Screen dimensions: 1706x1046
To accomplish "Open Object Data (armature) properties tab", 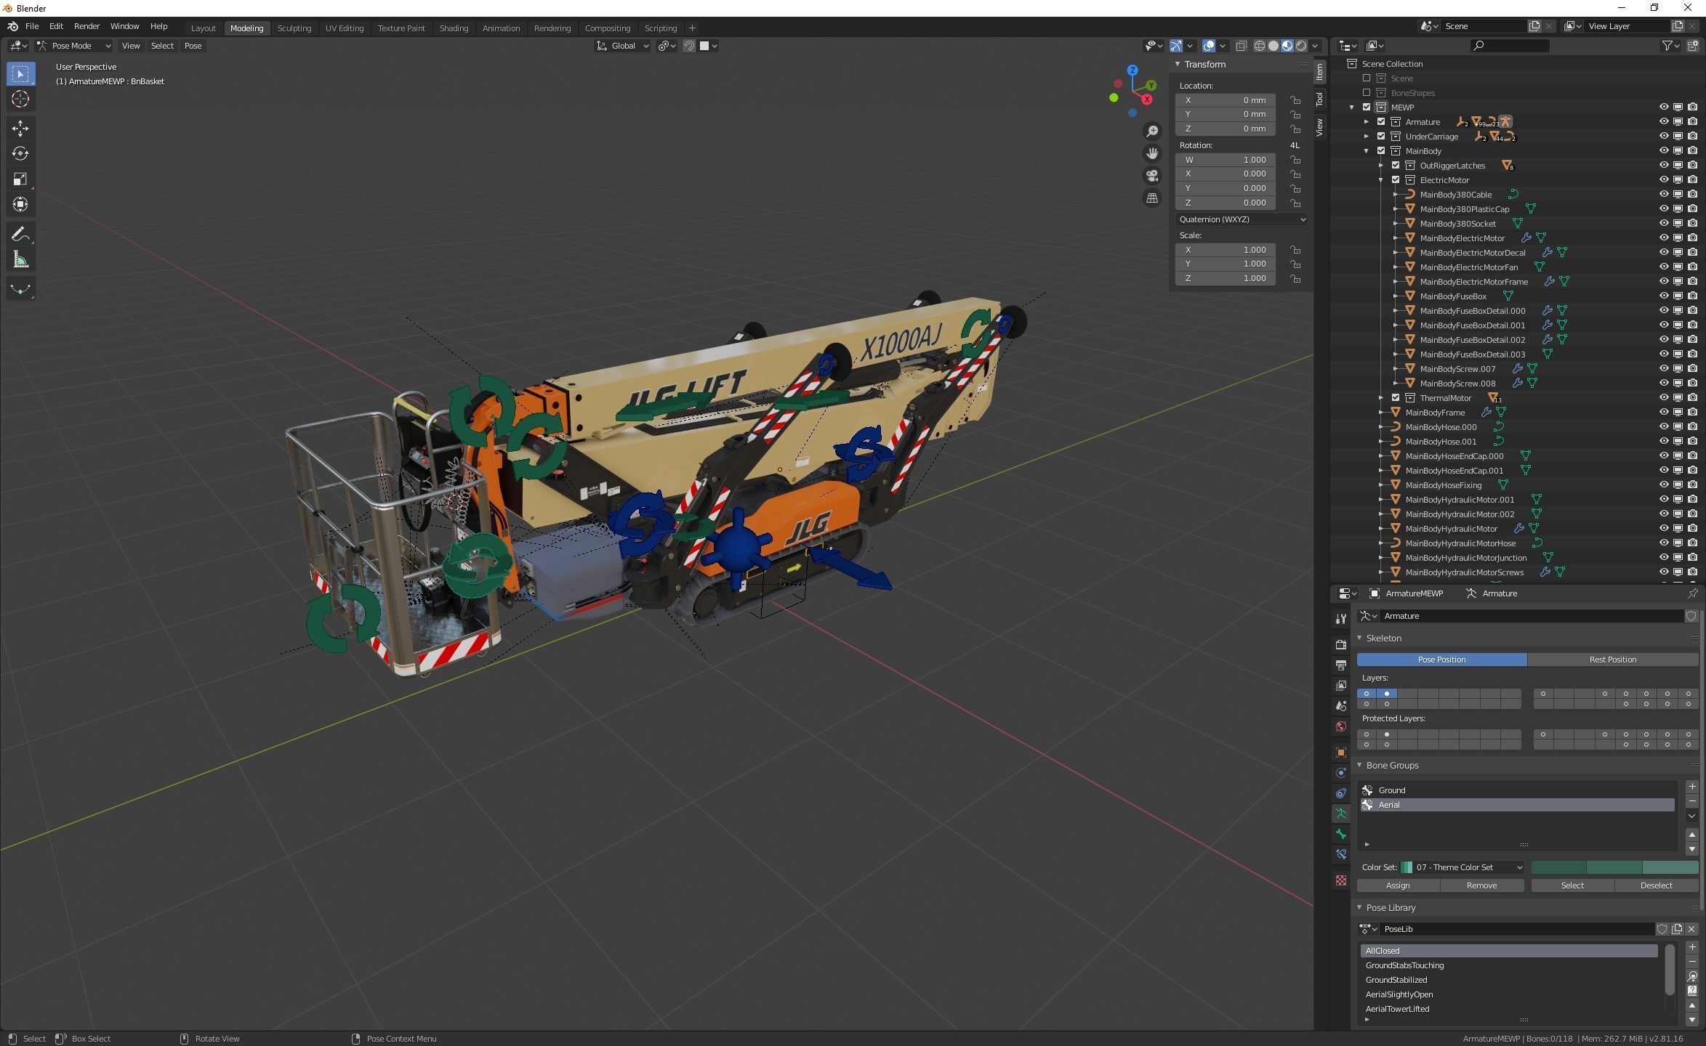I will point(1341,814).
